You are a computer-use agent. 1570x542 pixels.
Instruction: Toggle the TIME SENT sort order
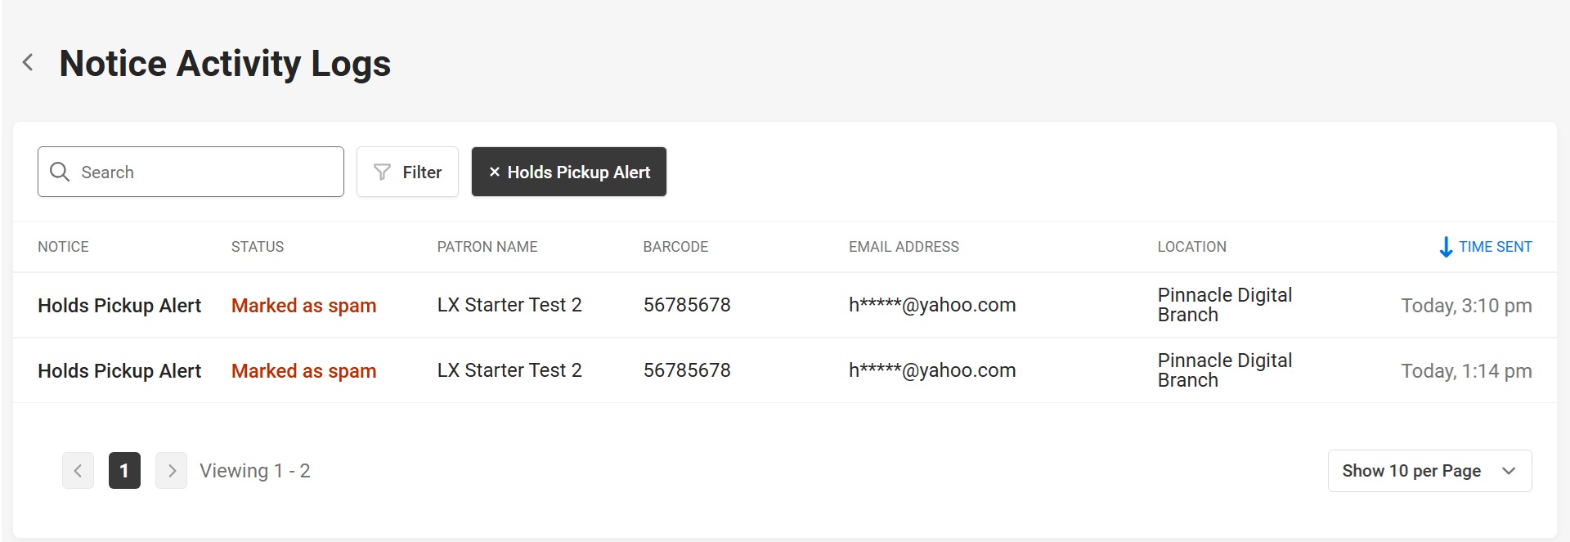click(1485, 247)
